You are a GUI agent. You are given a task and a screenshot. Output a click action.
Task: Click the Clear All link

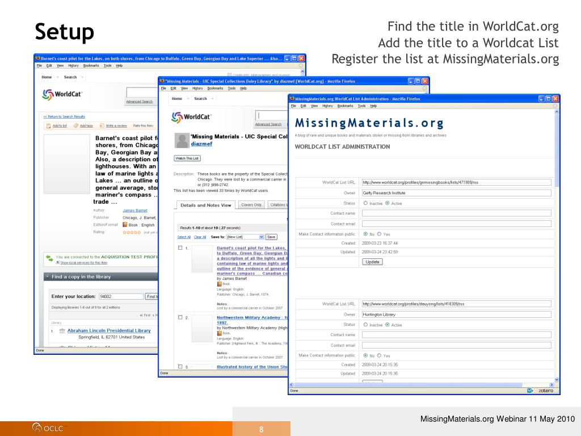200,237
